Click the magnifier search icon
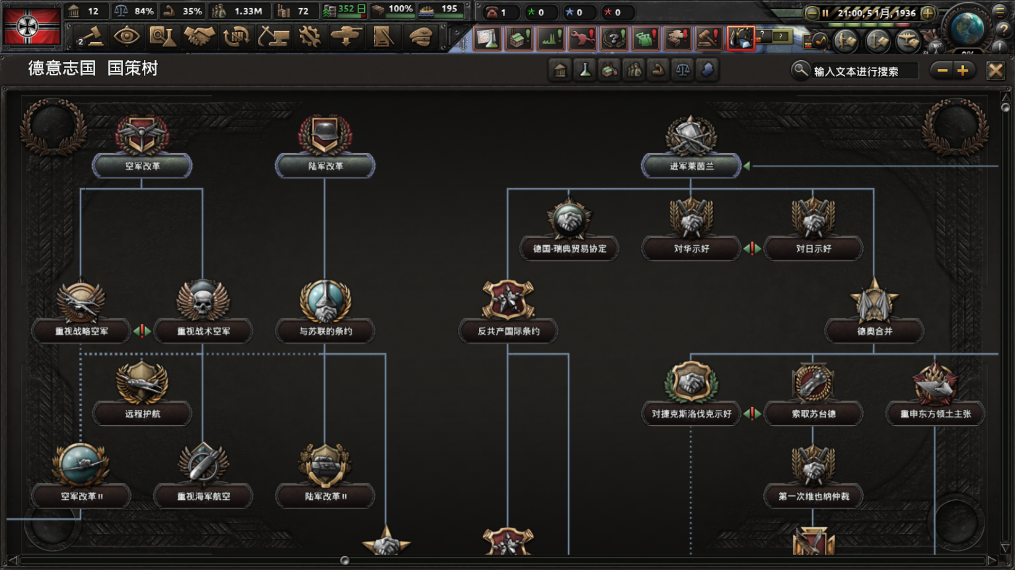The height and width of the screenshot is (570, 1015). (x=800, y=70)
